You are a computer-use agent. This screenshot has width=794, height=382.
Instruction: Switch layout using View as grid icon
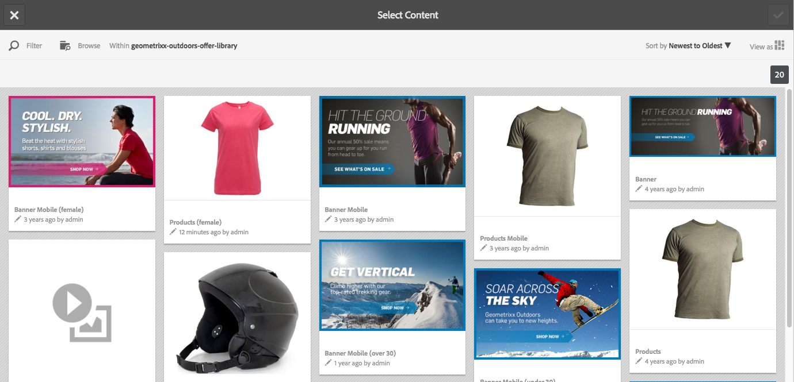click(780, 45)
